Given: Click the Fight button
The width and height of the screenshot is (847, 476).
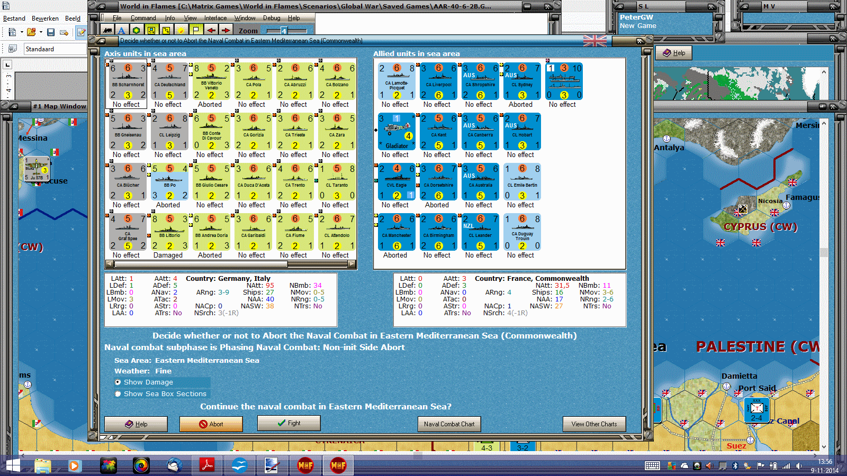Looking at the screenshot, I should coord(289,423).
